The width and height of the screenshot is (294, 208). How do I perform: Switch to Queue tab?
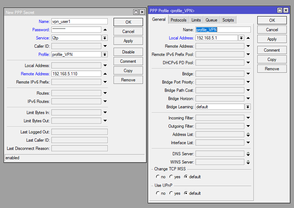(211, 20)
